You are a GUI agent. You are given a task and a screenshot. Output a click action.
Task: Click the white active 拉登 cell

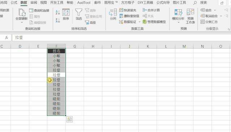[x=56, y=75]
